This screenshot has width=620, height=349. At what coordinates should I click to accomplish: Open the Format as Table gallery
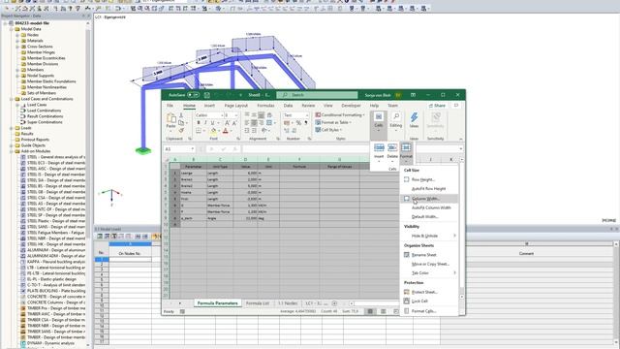click(x=333, y=122)
